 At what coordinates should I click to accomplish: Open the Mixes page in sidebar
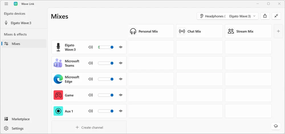click(x=24, y=44)
